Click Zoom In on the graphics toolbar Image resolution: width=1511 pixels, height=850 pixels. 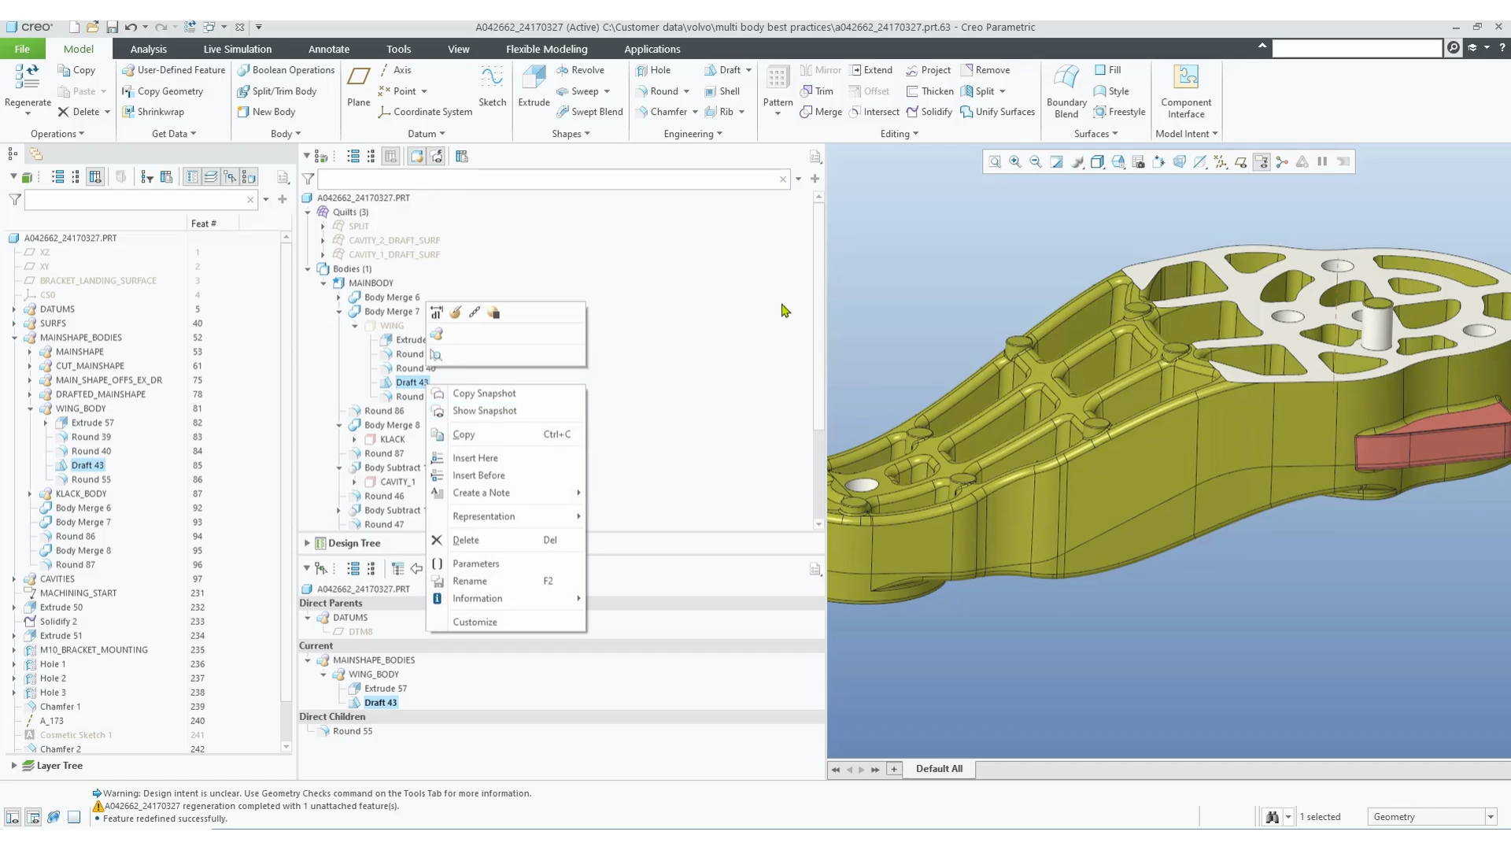point(1015,162)
